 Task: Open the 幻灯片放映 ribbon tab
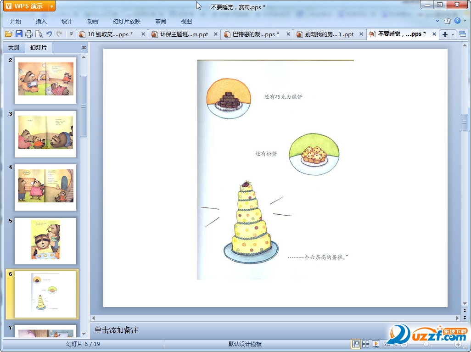coord(127,21)
